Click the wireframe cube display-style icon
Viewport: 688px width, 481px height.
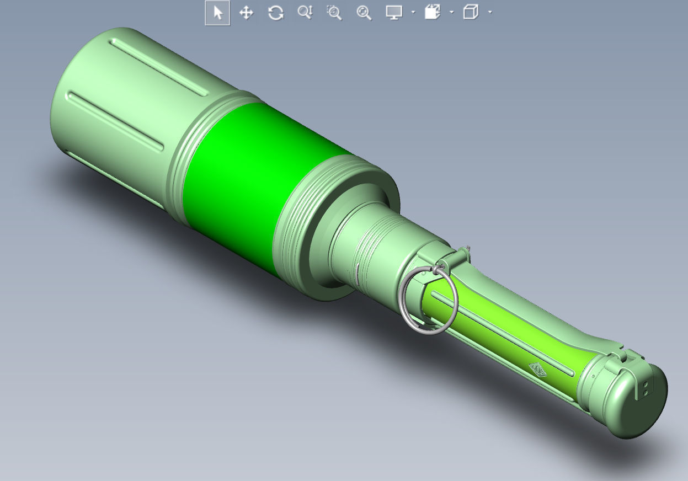pos(471,13)
